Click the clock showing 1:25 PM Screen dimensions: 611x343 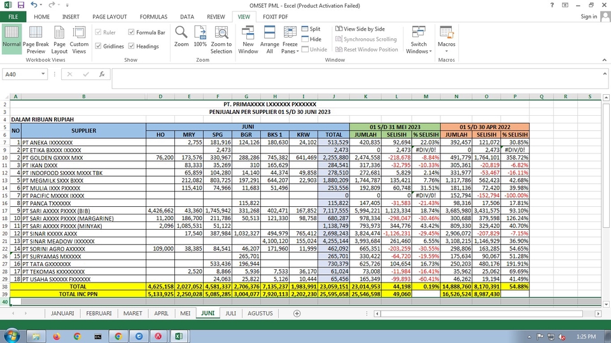pos(586,337)
